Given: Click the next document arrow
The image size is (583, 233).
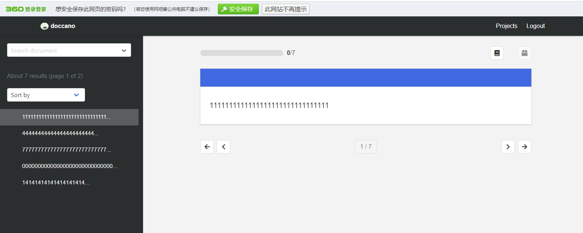Looking at the screenshot, I should click(x=508, y=146).
